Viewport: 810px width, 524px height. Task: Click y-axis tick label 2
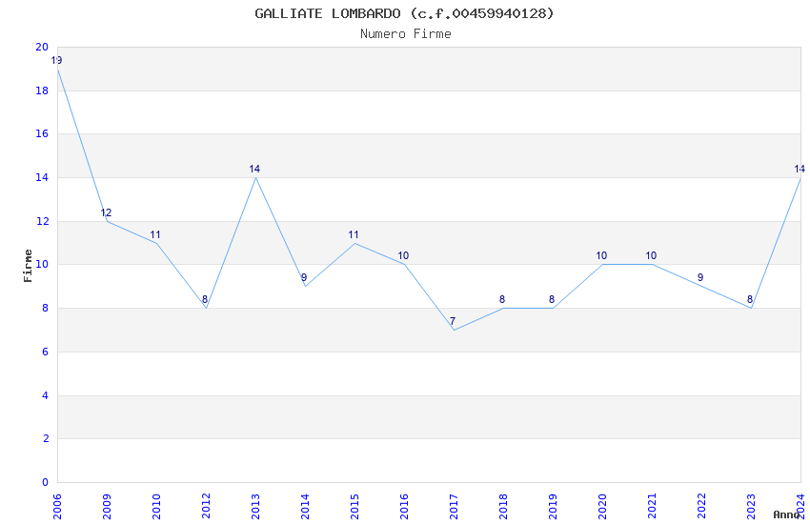[46, 438]
